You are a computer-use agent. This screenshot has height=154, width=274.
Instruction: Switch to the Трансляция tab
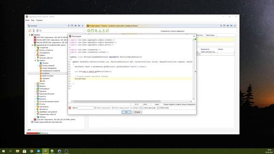pyautogui.click(x=210, y=35)
